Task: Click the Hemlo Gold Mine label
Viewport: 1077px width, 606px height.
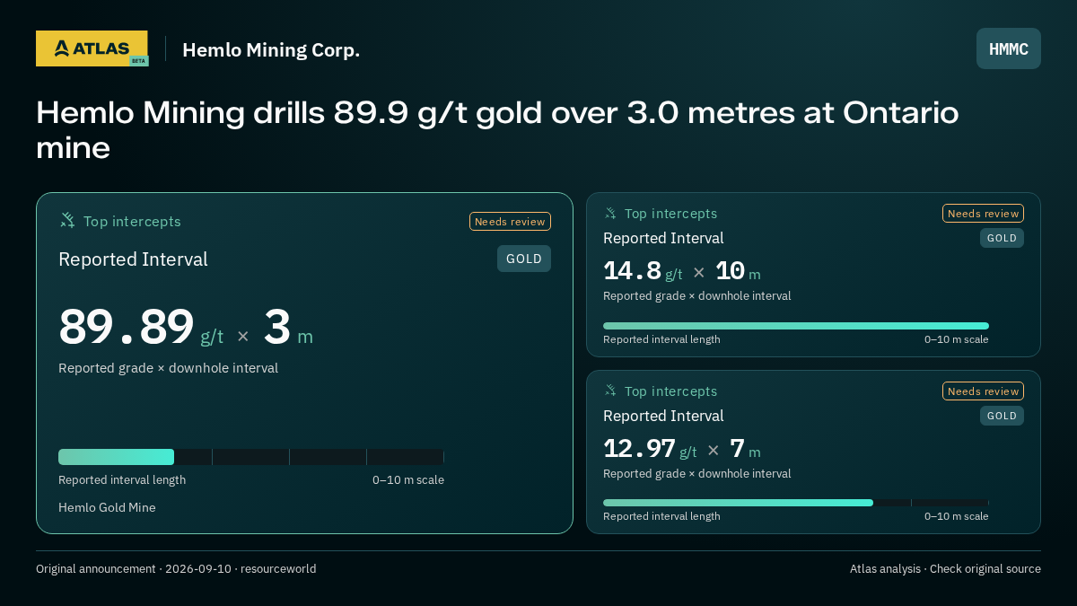Action: (x=107, y=507)
